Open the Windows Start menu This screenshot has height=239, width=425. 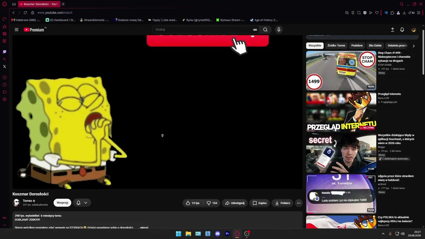[178, 234]
